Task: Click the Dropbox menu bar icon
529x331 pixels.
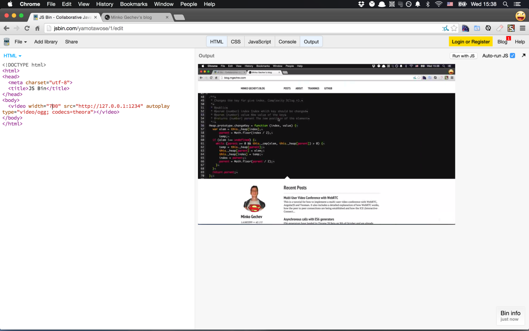Action: (x=361, y=4)
